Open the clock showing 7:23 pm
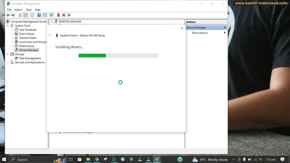The width and height of the screenshot is (290, 163). point(271,159)
